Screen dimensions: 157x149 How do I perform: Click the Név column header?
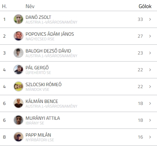pos(30,6)
